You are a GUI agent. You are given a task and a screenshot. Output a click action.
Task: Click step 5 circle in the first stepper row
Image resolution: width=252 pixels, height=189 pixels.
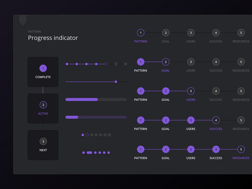point(241,33)
